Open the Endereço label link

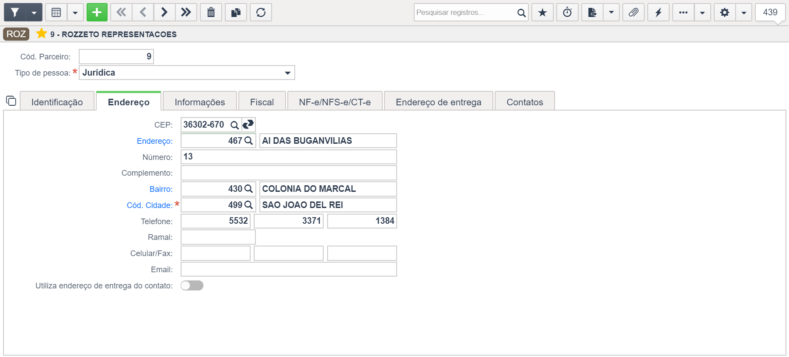tap(155, 141)
